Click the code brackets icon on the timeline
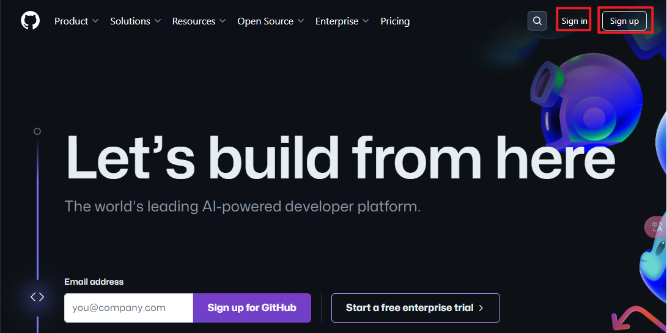The width and height of the screenshot is (667, 333). 37,297
